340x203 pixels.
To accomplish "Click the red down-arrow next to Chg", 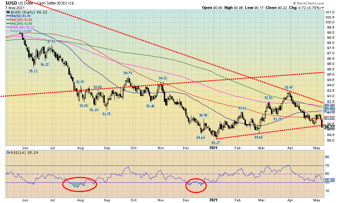I will pos(322,8).
